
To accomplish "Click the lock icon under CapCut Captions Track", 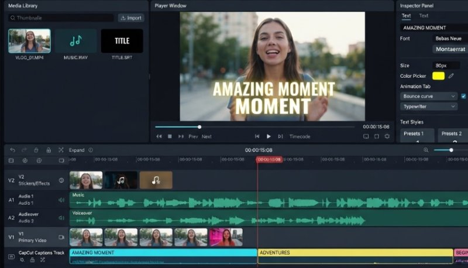I will (32, 260).
